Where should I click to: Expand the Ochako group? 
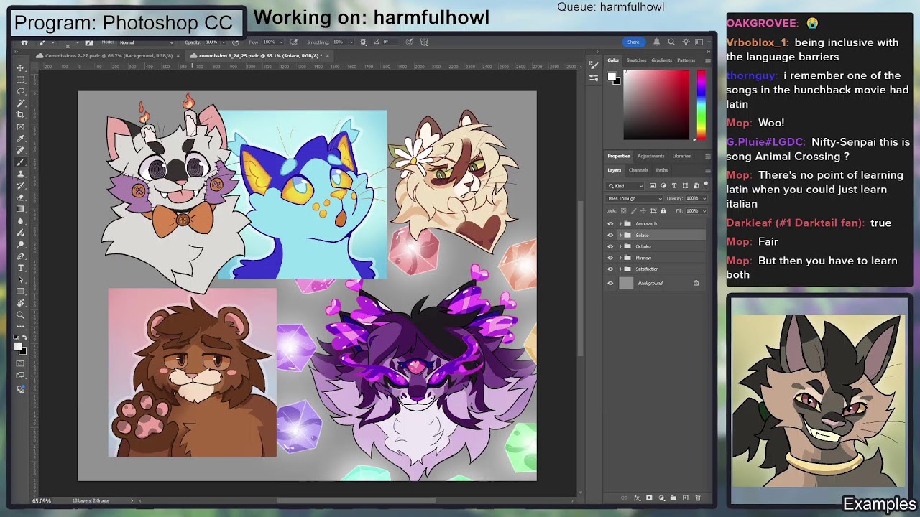(620, 246)
